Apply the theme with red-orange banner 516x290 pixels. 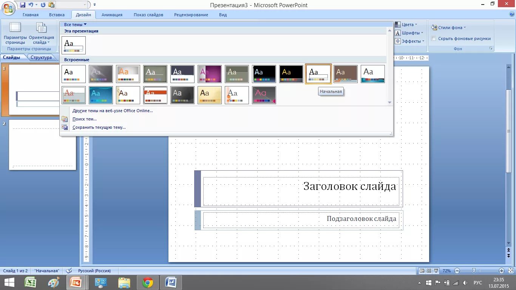click(155, 95)
